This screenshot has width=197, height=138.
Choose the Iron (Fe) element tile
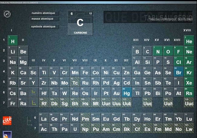(85, 72)
